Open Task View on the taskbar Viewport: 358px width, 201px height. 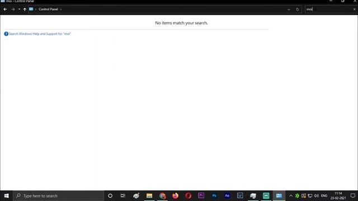click(x=123, y=196)
